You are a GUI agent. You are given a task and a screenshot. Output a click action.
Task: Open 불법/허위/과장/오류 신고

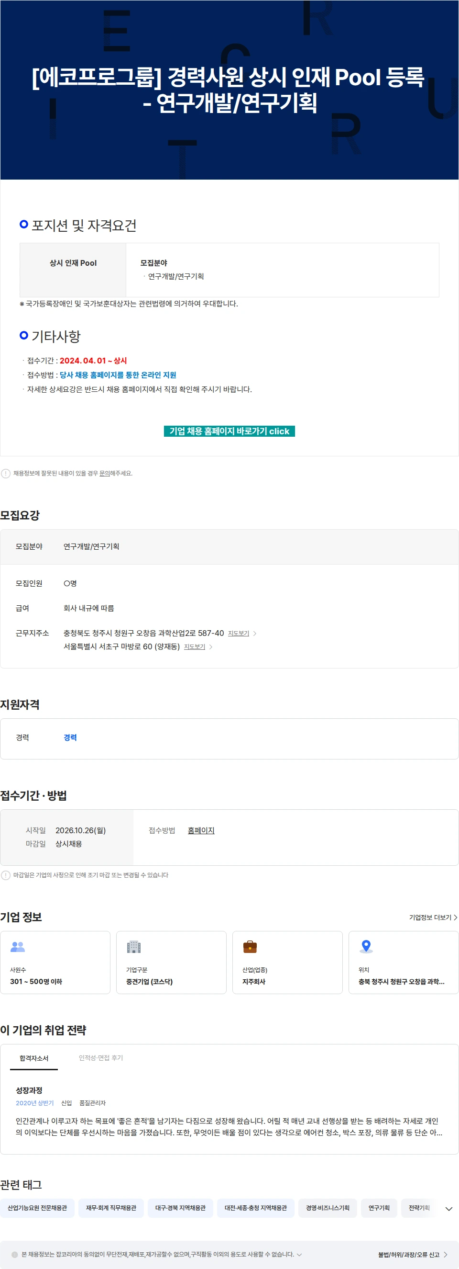[412, 1255]
